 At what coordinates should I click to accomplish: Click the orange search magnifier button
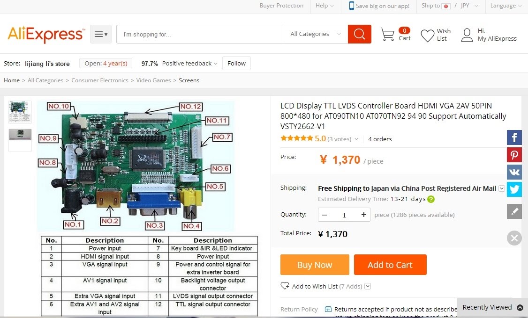pos(359,34)
